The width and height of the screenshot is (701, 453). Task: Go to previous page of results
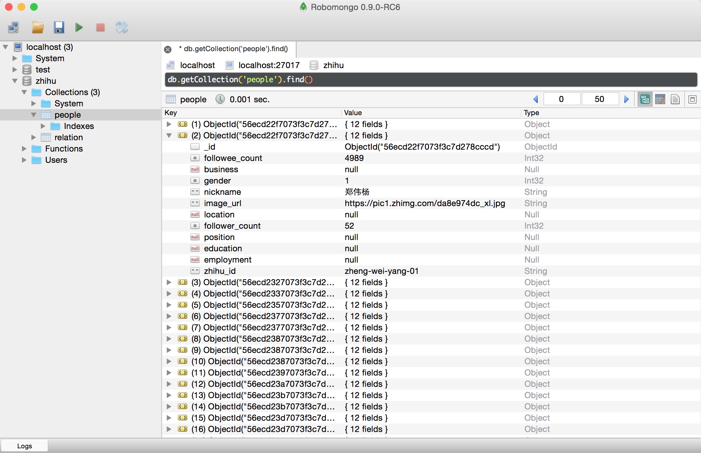[536, 99]
